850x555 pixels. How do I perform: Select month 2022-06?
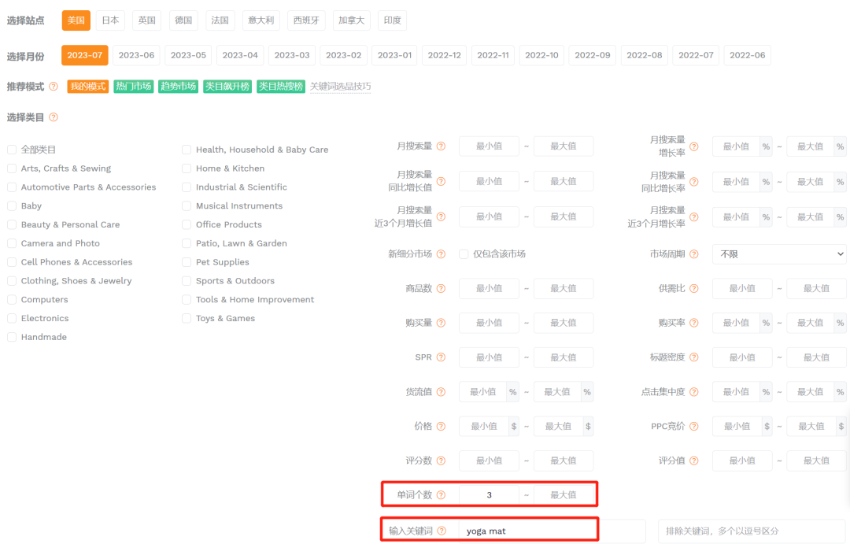747,55
